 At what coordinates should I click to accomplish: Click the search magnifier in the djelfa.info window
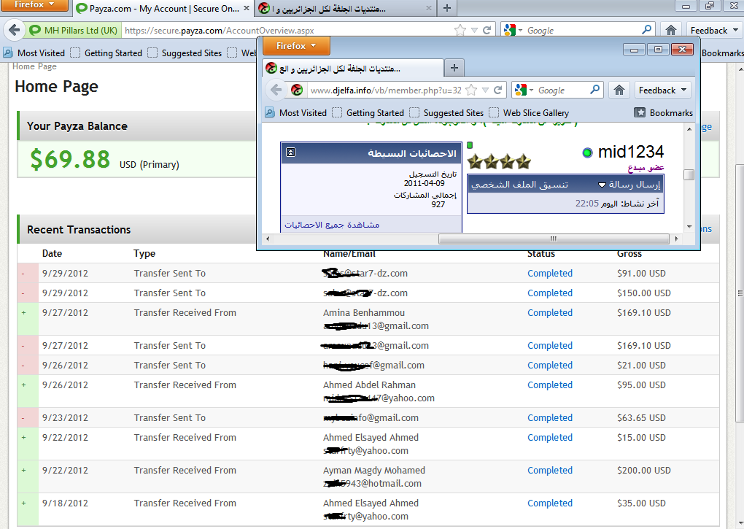point(594,89)
